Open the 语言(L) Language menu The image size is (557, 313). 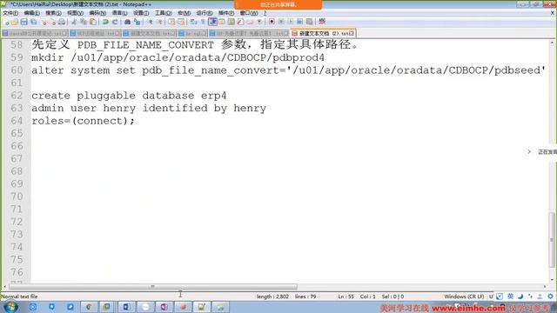tap(120, 13)
